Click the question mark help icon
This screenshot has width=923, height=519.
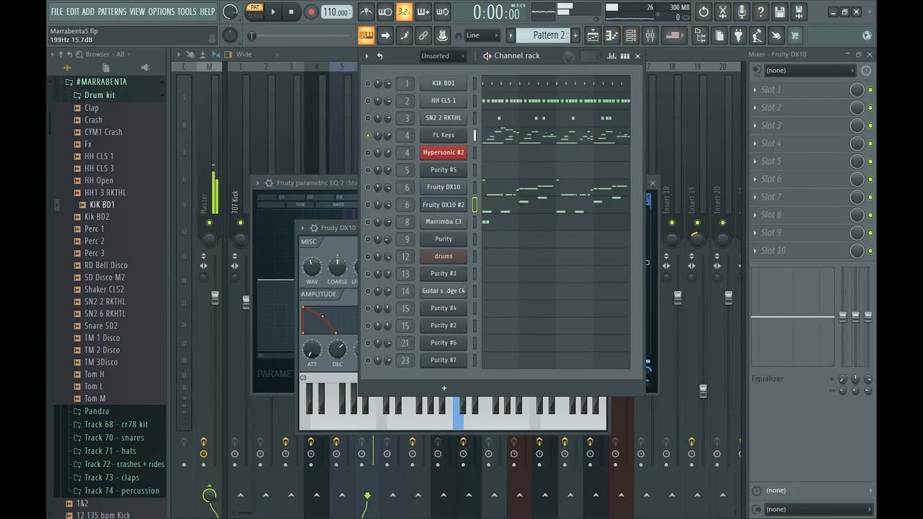(x=760, y=12)
